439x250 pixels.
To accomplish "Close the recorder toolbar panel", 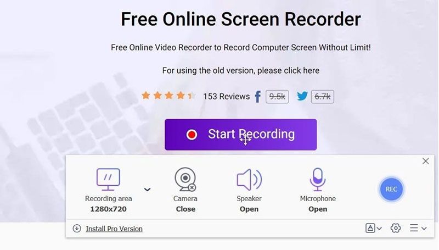I will click(x=426, y=161).
